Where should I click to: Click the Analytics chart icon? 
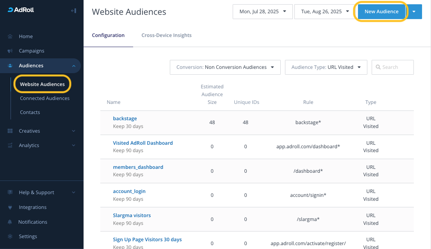pos(10,146)
